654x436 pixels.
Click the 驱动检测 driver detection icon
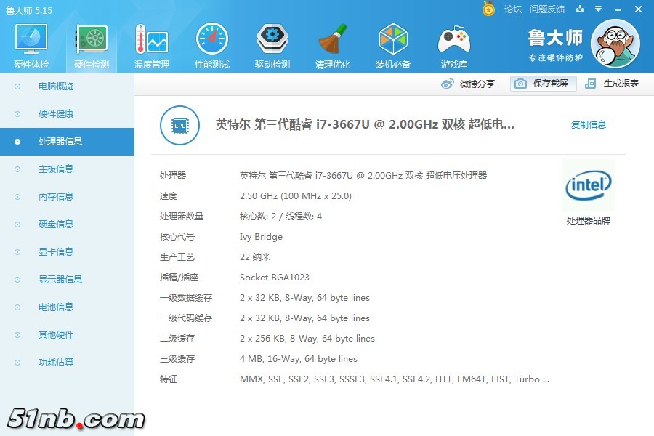272,45
